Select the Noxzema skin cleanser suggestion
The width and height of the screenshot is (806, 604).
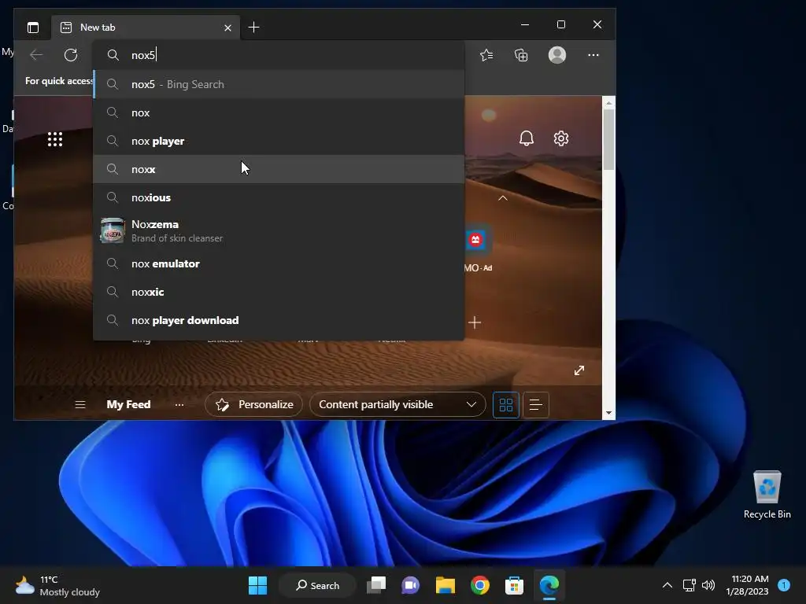(279, 230)
